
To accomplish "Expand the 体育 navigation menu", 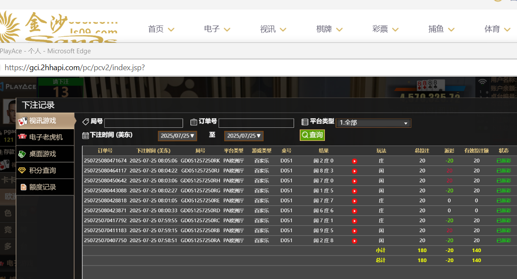I will pyautogui.click(x=497, y=29).
